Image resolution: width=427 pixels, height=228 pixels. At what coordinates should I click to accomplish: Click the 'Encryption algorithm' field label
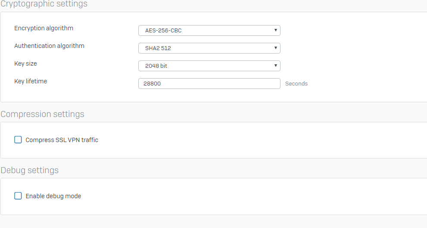coord(44,28)
